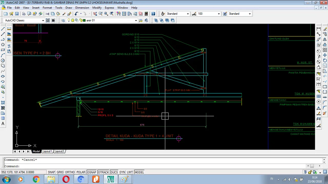Open the dimension style 100 dropdown
Image resolution: width=328 pixels, height=184 pixels.
point(219,14)
